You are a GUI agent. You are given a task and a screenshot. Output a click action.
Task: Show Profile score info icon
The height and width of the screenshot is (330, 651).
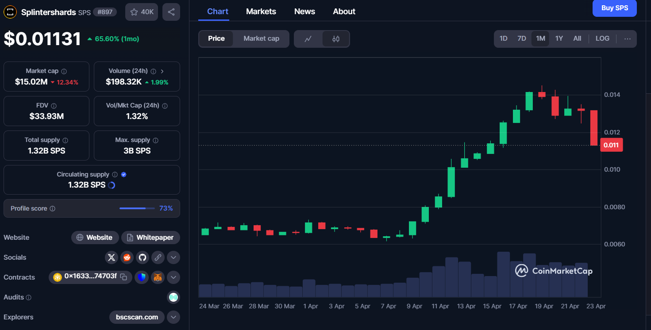click(53, 208)
